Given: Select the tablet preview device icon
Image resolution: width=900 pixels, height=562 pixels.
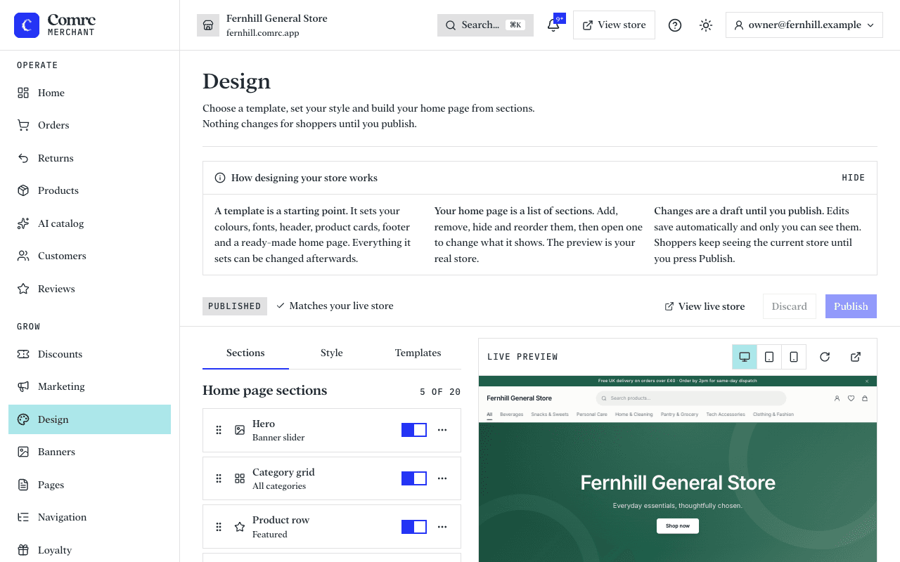Looking at the screenshot, I should tap(769, 357).
